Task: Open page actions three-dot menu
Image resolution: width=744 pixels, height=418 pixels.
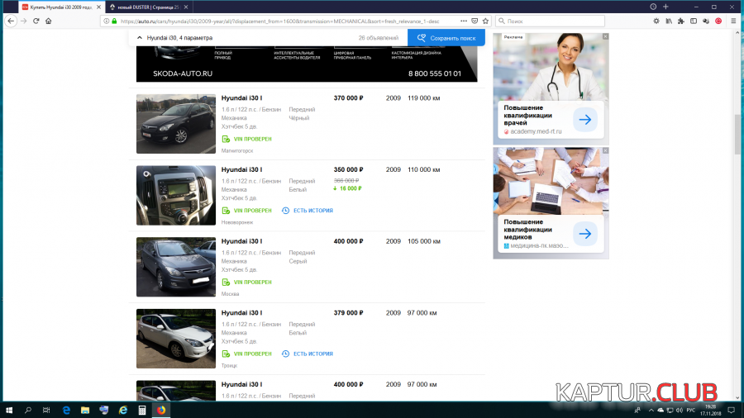Action: point(464,21)
